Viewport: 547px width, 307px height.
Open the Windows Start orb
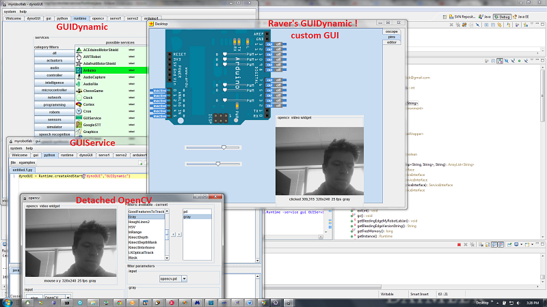tap(7, 302)
